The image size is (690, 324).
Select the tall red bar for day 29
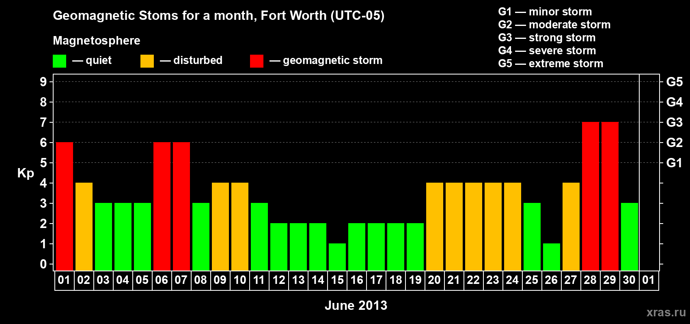pos(610,196)
